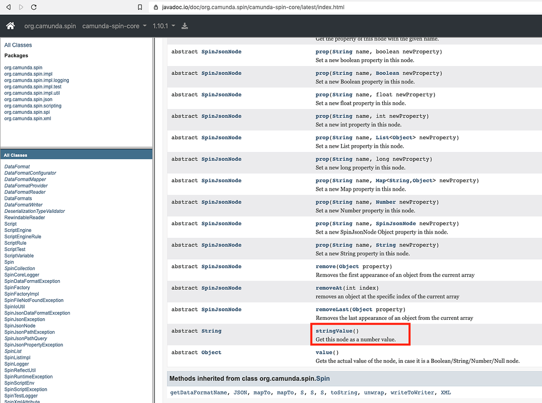Click the browser forward arrow
The height and width of the screenshot is (403, 542).
tap(21, 7)
